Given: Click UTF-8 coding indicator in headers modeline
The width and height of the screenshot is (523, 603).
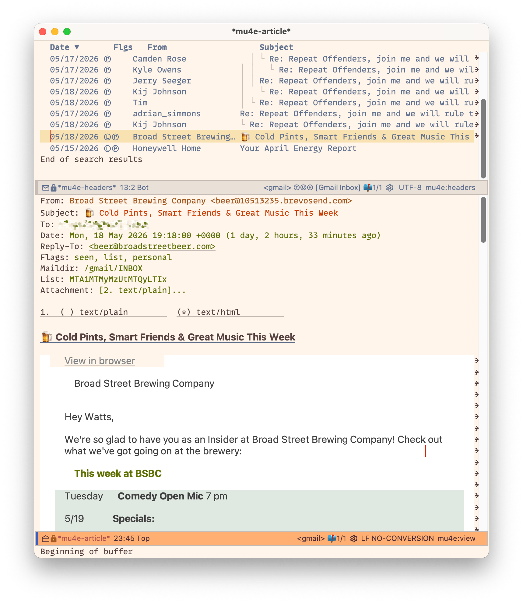Looking at the screenshot, I should 410,188.
